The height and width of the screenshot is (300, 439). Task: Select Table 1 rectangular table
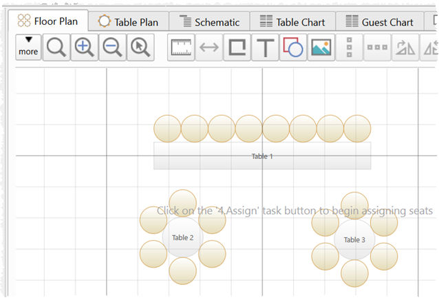(x=261, y=156)
